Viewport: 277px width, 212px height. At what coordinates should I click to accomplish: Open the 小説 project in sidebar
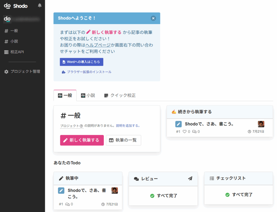[x=11, y=41]
